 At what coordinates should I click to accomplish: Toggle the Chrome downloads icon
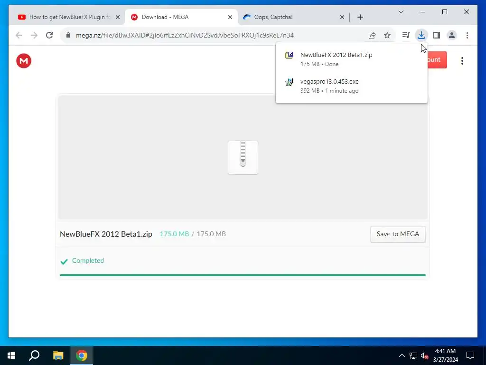click(421, 35)
